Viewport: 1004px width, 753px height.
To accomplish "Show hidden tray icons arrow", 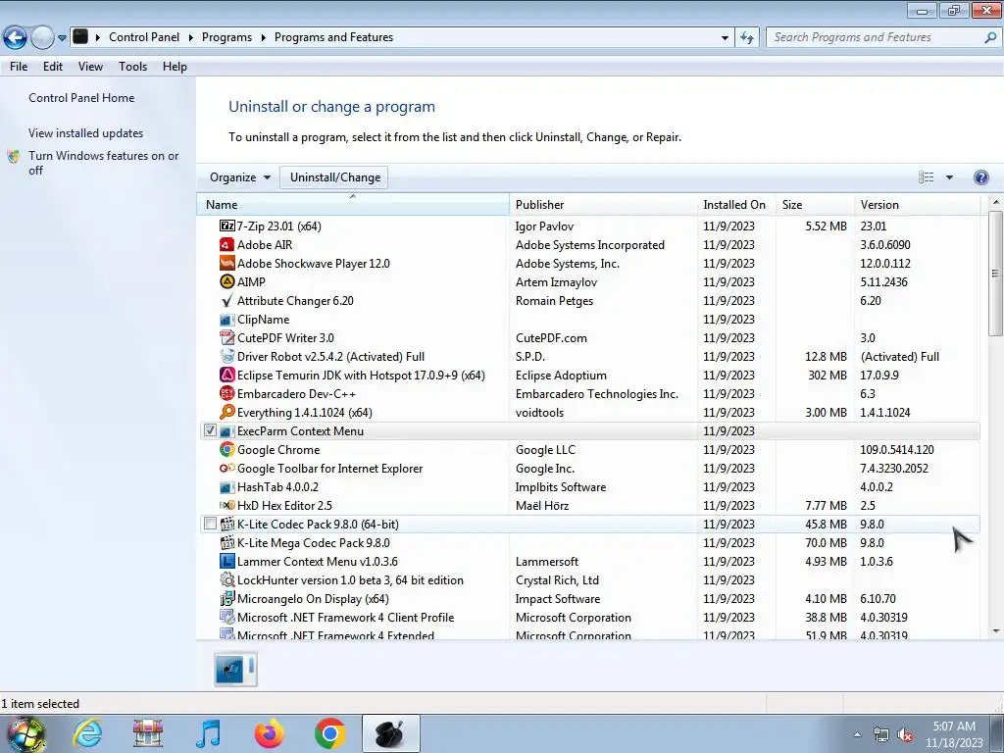I will click(857, 734).
